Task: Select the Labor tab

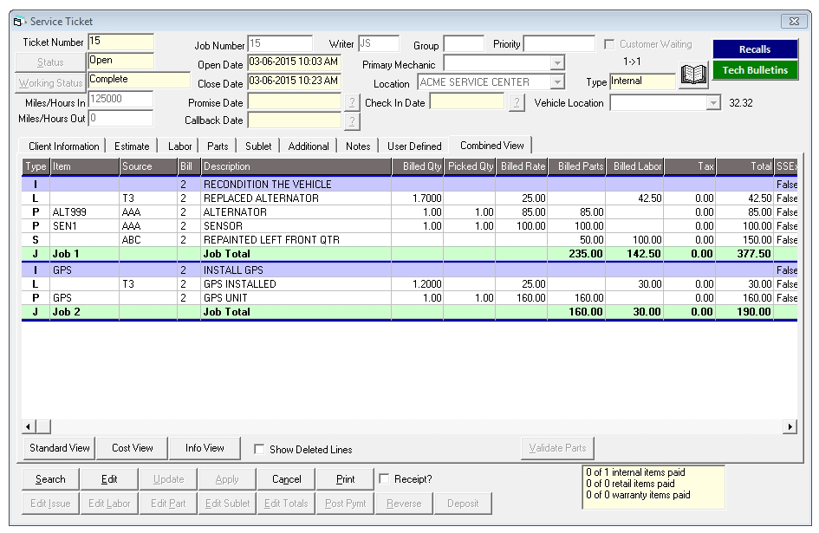Action: coord(179,146)
